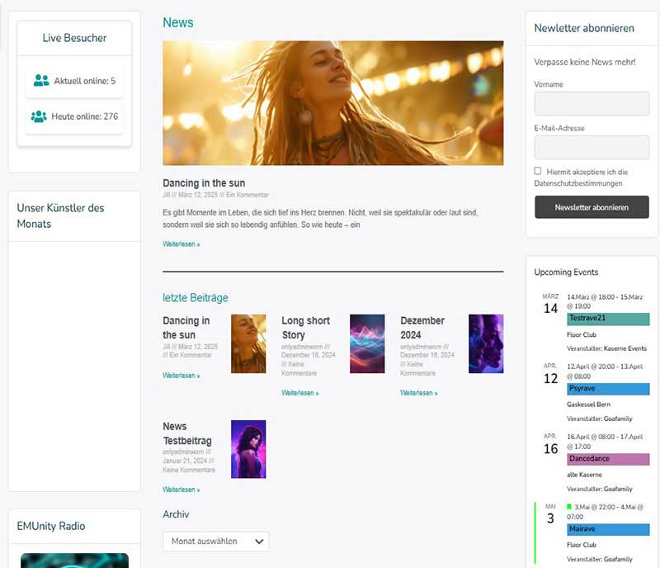The width and height of the screenshot is (660, 568).
Task: Open the Psyrave event entry
Action: pos(607,389)
